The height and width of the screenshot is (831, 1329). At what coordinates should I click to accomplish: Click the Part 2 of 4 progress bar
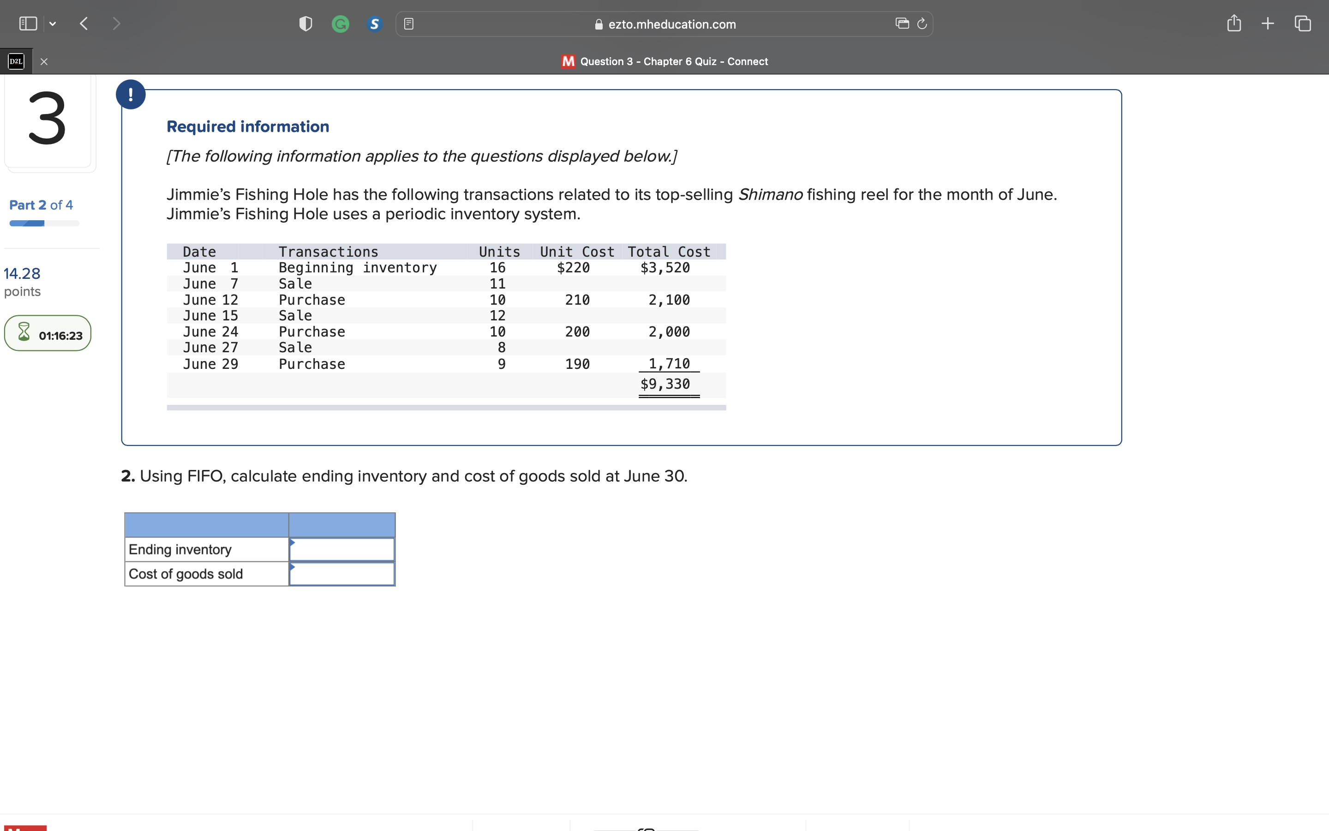43,223
